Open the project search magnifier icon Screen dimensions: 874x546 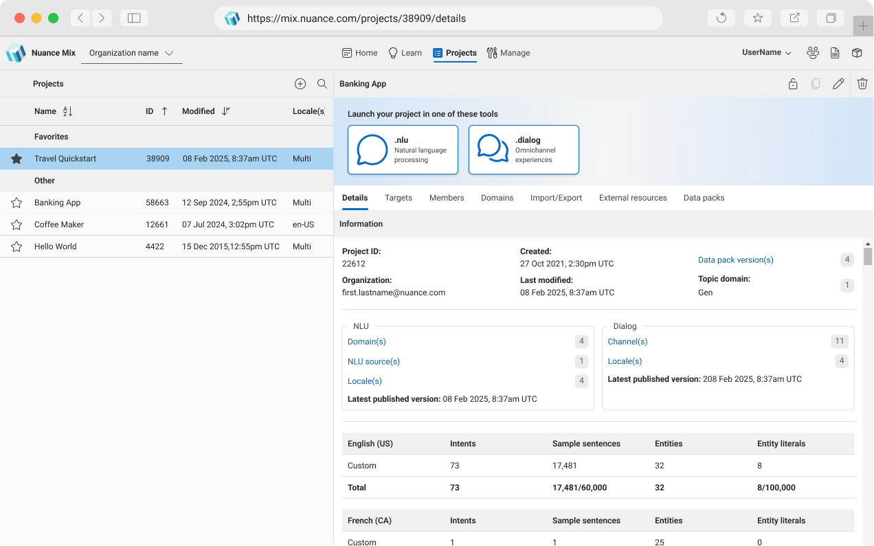coord(322,84)
